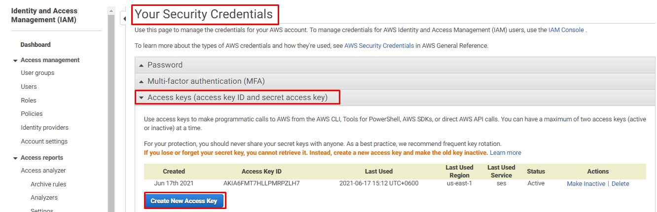Go to User groups page
Screen dimensions: 657x212
pyautogui.click(x=37, y=73)
